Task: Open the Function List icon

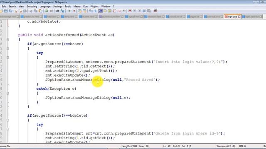Action: click(114, 11)
